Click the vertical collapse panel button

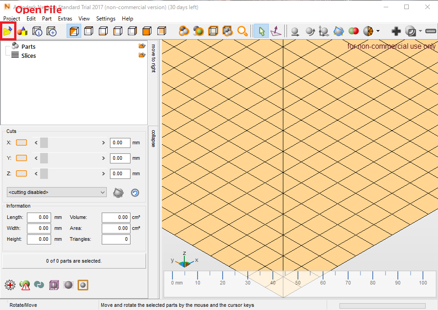tap(153, 138)
